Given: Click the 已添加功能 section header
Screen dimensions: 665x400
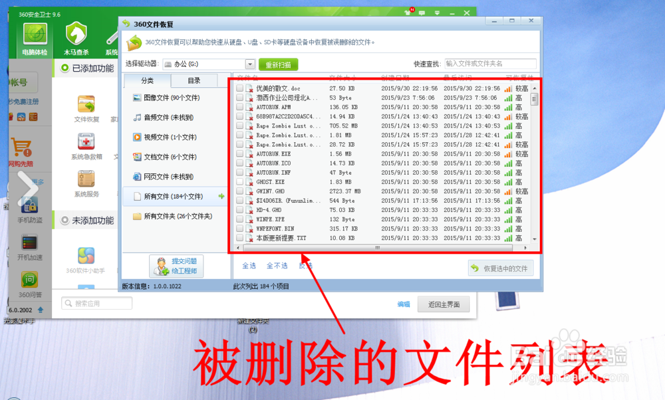Looking at the screenshot, I should point(87,68).
